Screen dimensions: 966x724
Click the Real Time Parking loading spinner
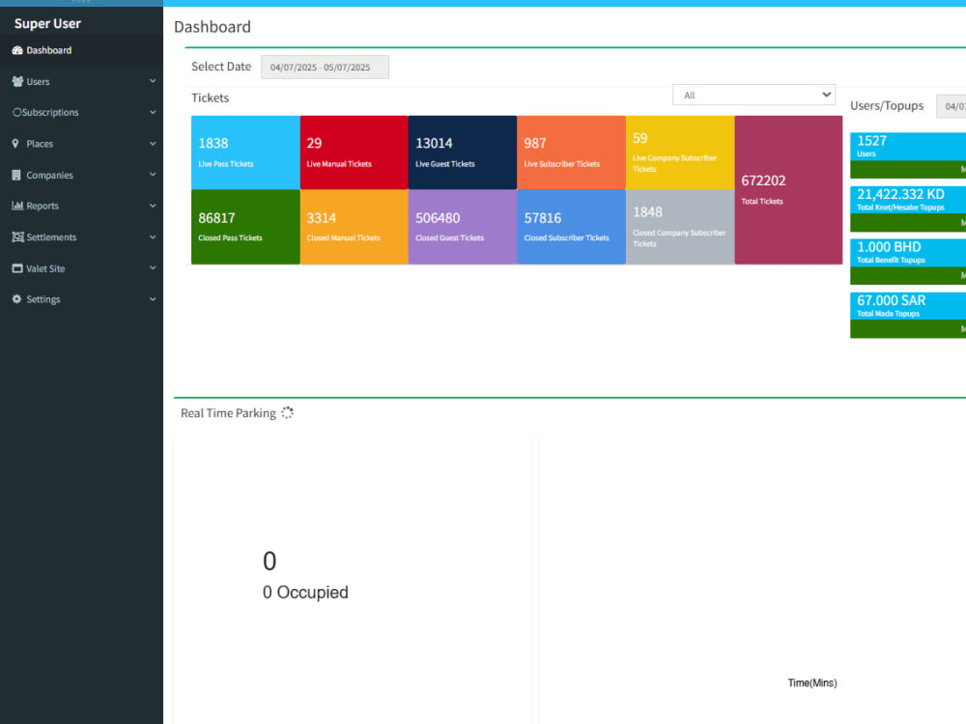[287, 413]
